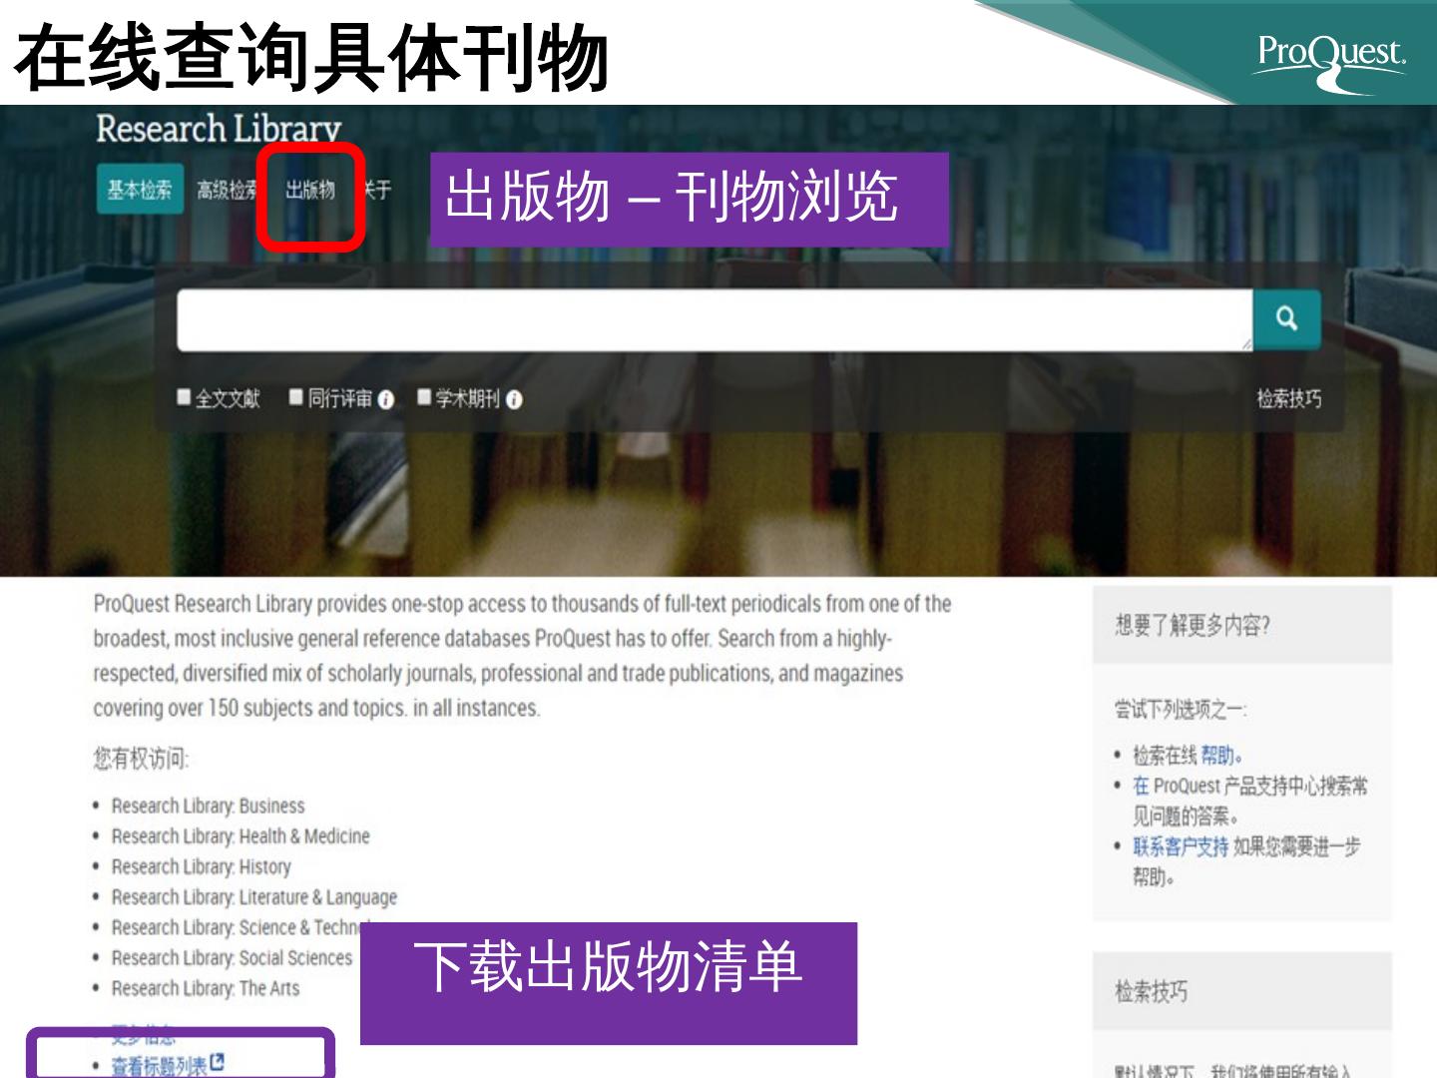Click the 联系客户支持 link
This screenshot has height=1078, width=1437.
(x=1181, y=846)
